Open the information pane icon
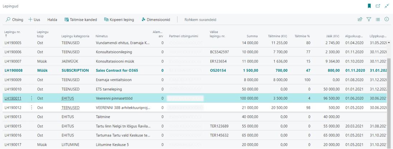Viewport: 393px width, 149px height. point(387,19)
